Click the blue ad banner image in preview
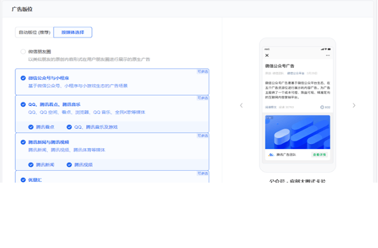 297,132
